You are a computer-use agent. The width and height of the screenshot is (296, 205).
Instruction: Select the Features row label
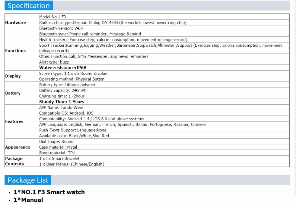(14, 121)
